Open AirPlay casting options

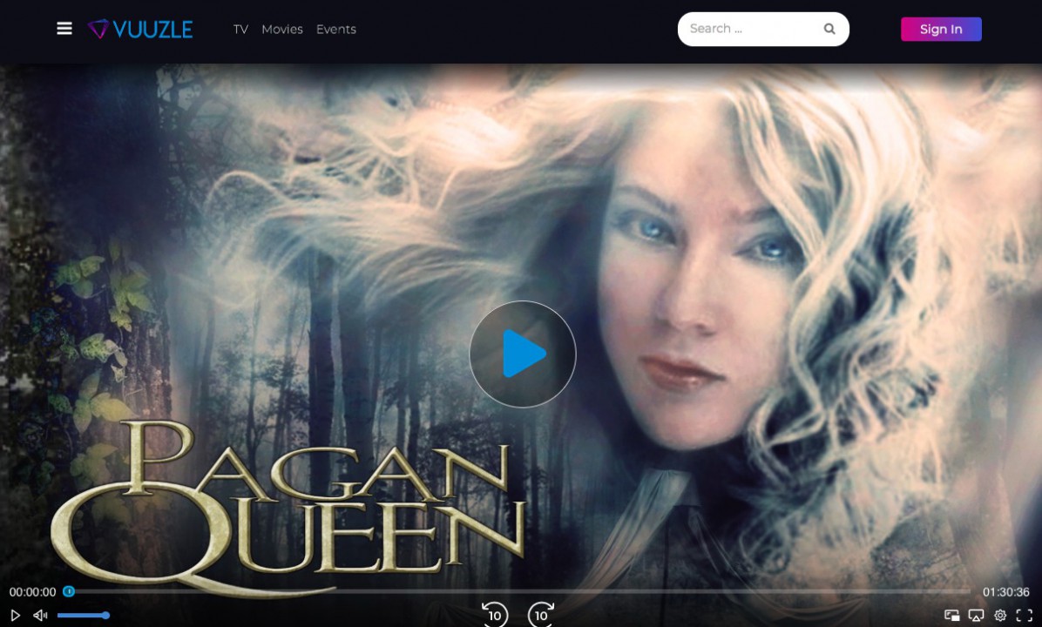click(x=977, y=616)
